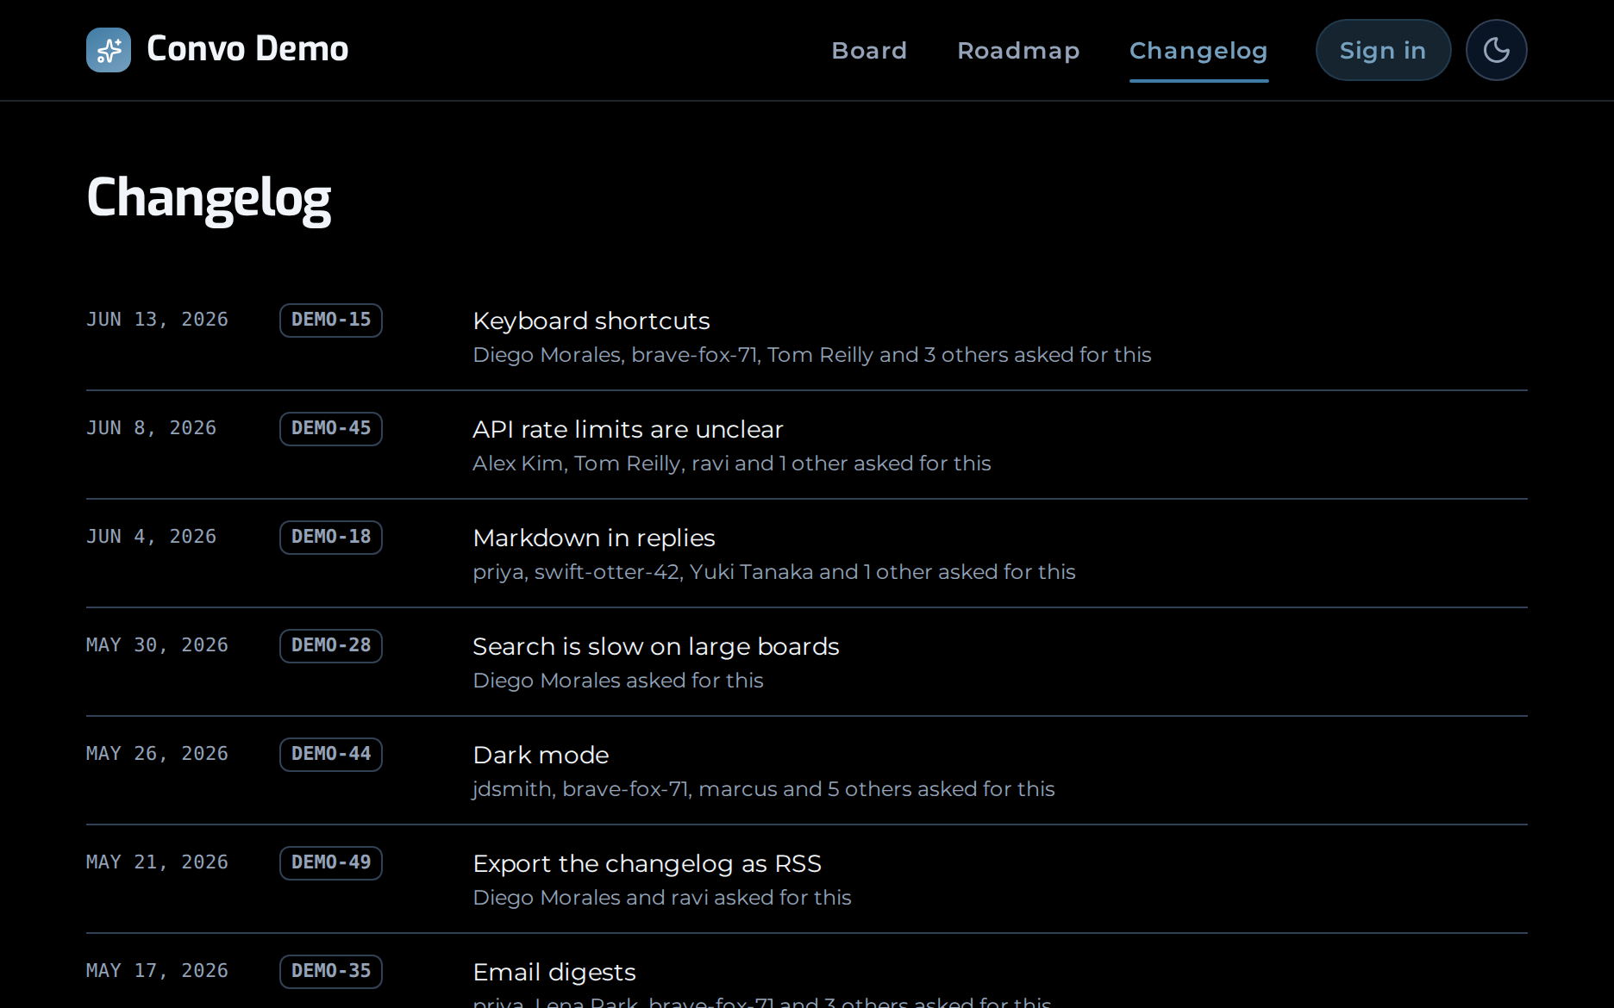The image size is (1614, 1008).
Task: Select the DEMO-28 badge
Action: point(331,645)
